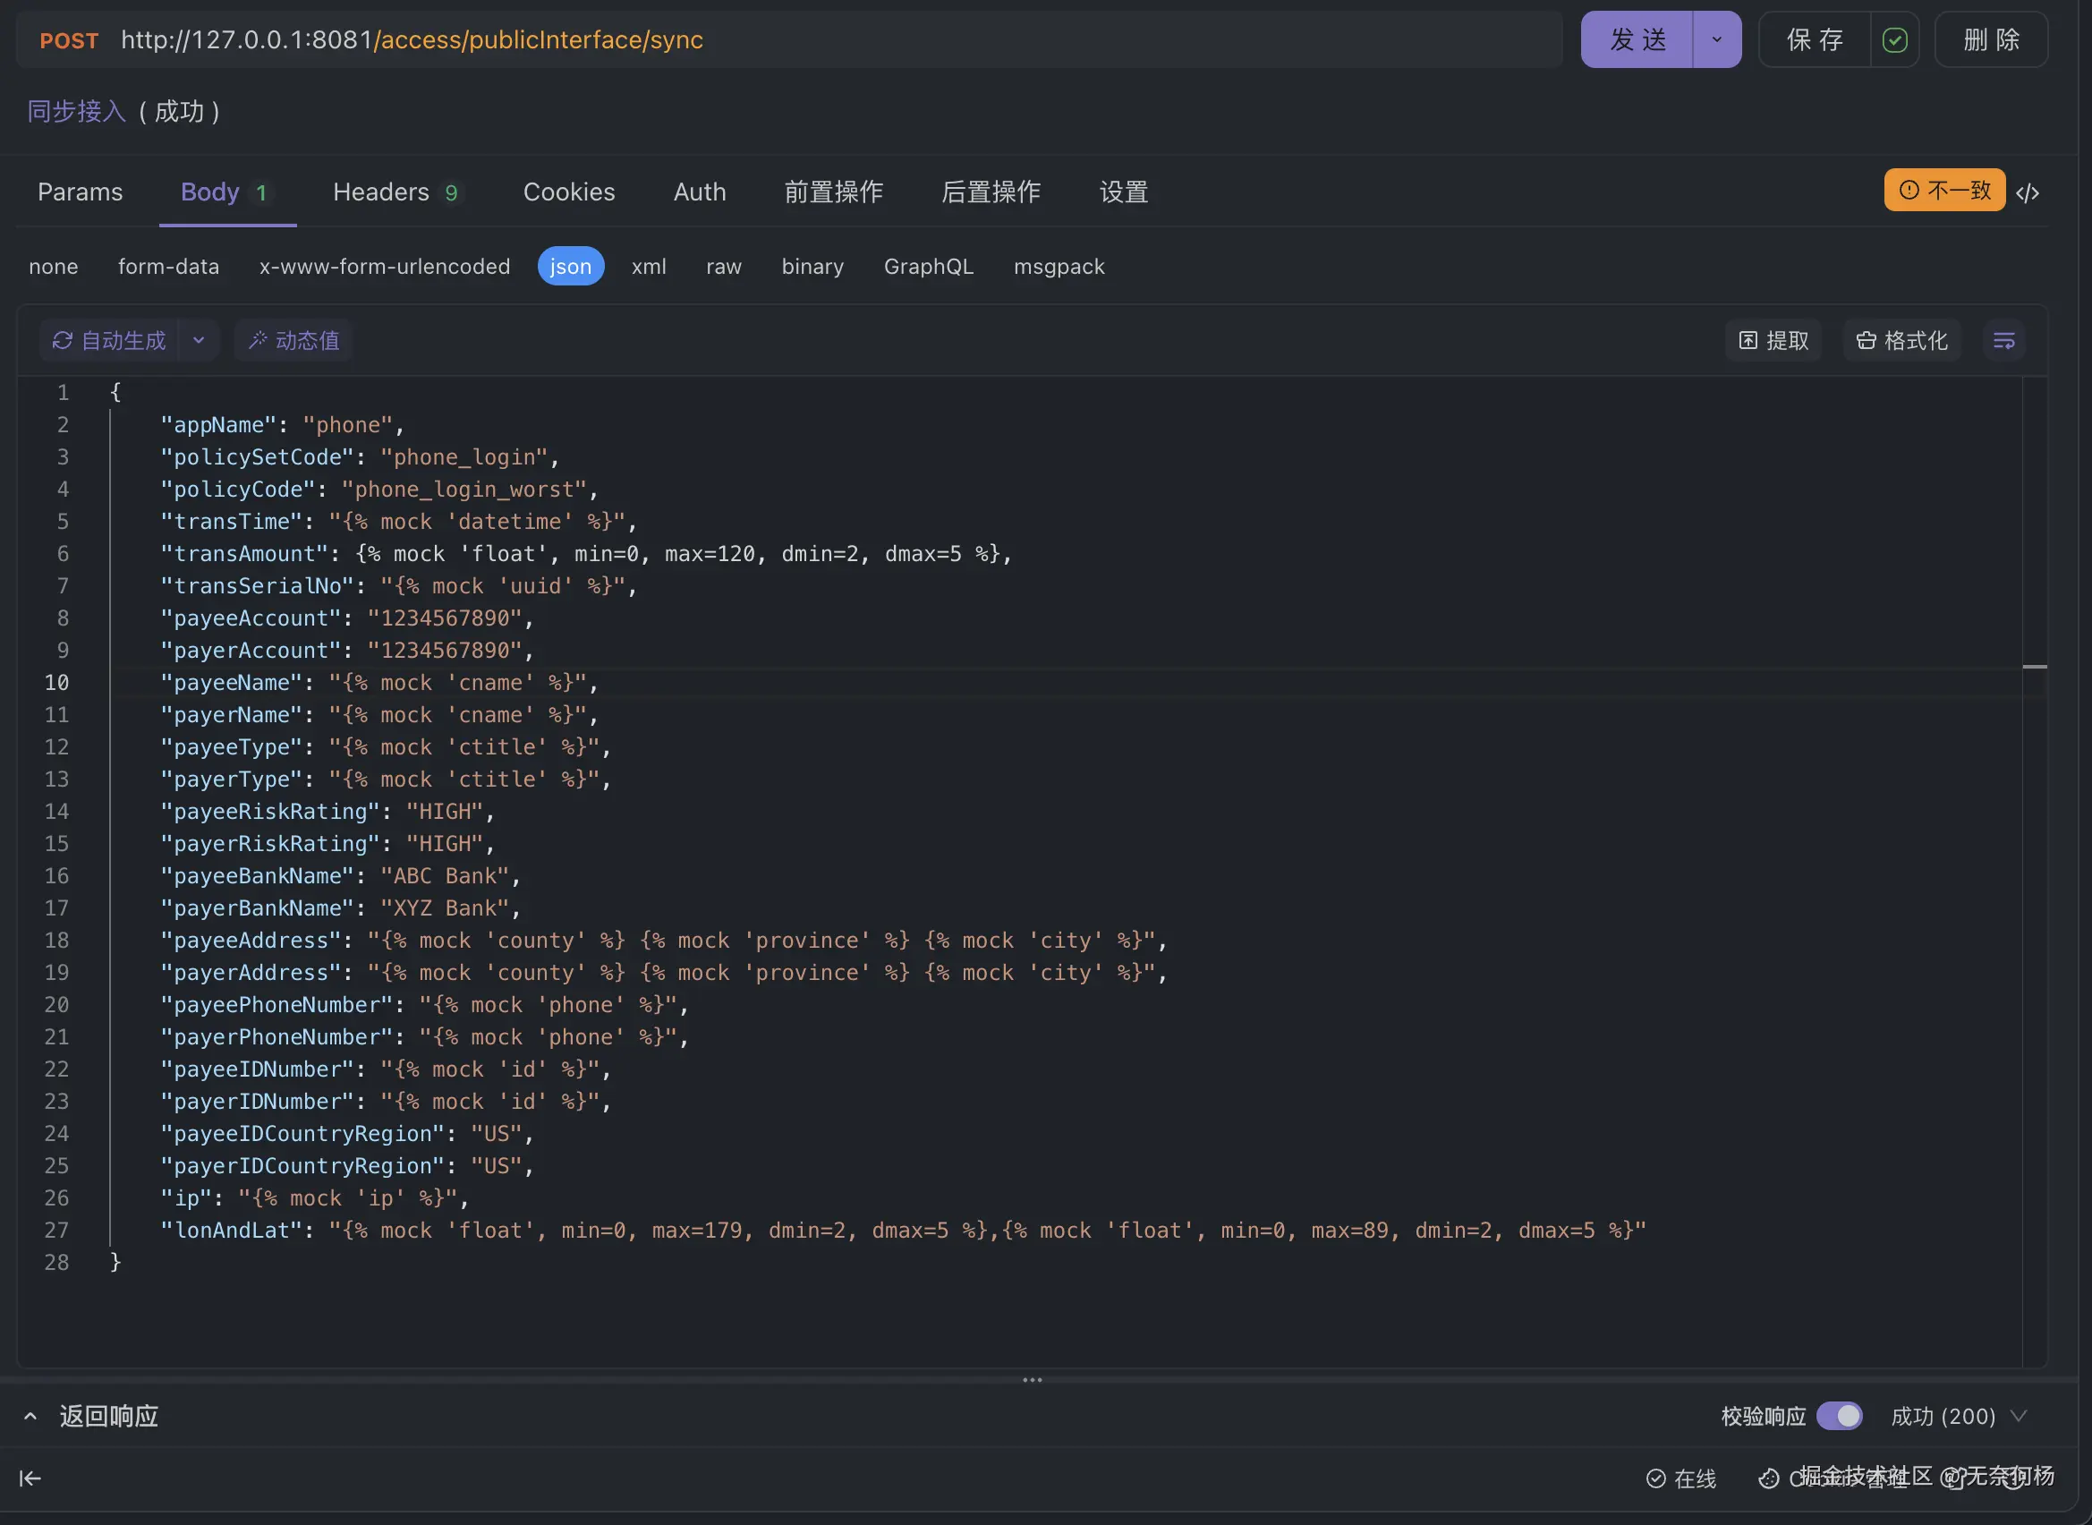Select the json body type

coord(570,266)
